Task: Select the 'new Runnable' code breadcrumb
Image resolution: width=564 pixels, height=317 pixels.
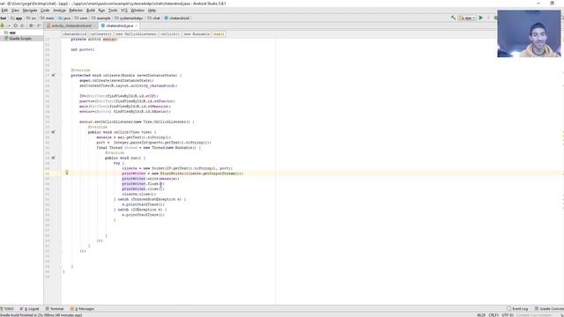Action: point(197,34)
